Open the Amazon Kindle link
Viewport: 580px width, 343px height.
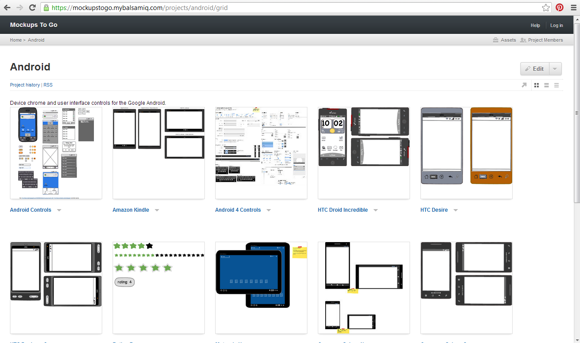(x=131, y=210)
